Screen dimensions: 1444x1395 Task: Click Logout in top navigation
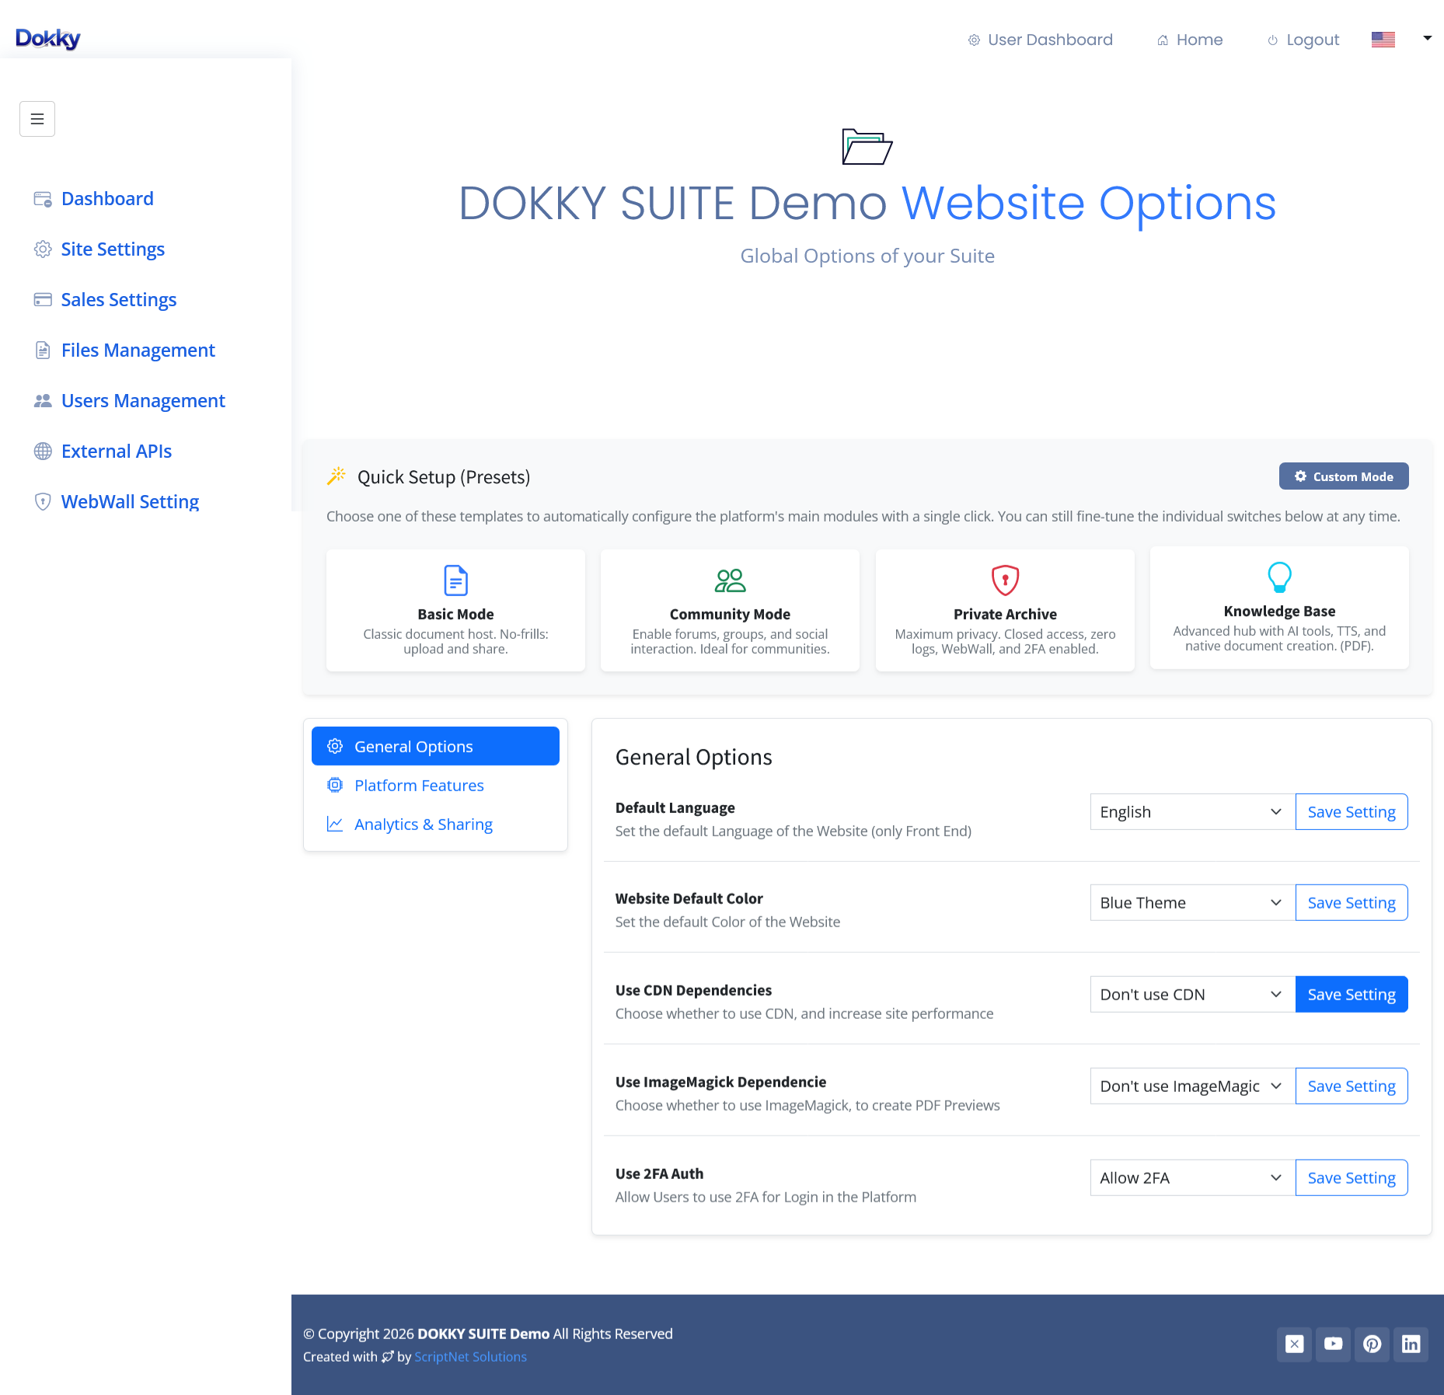[x=1303, y=40]
